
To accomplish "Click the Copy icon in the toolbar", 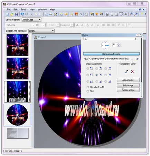I will click(36, 14).
